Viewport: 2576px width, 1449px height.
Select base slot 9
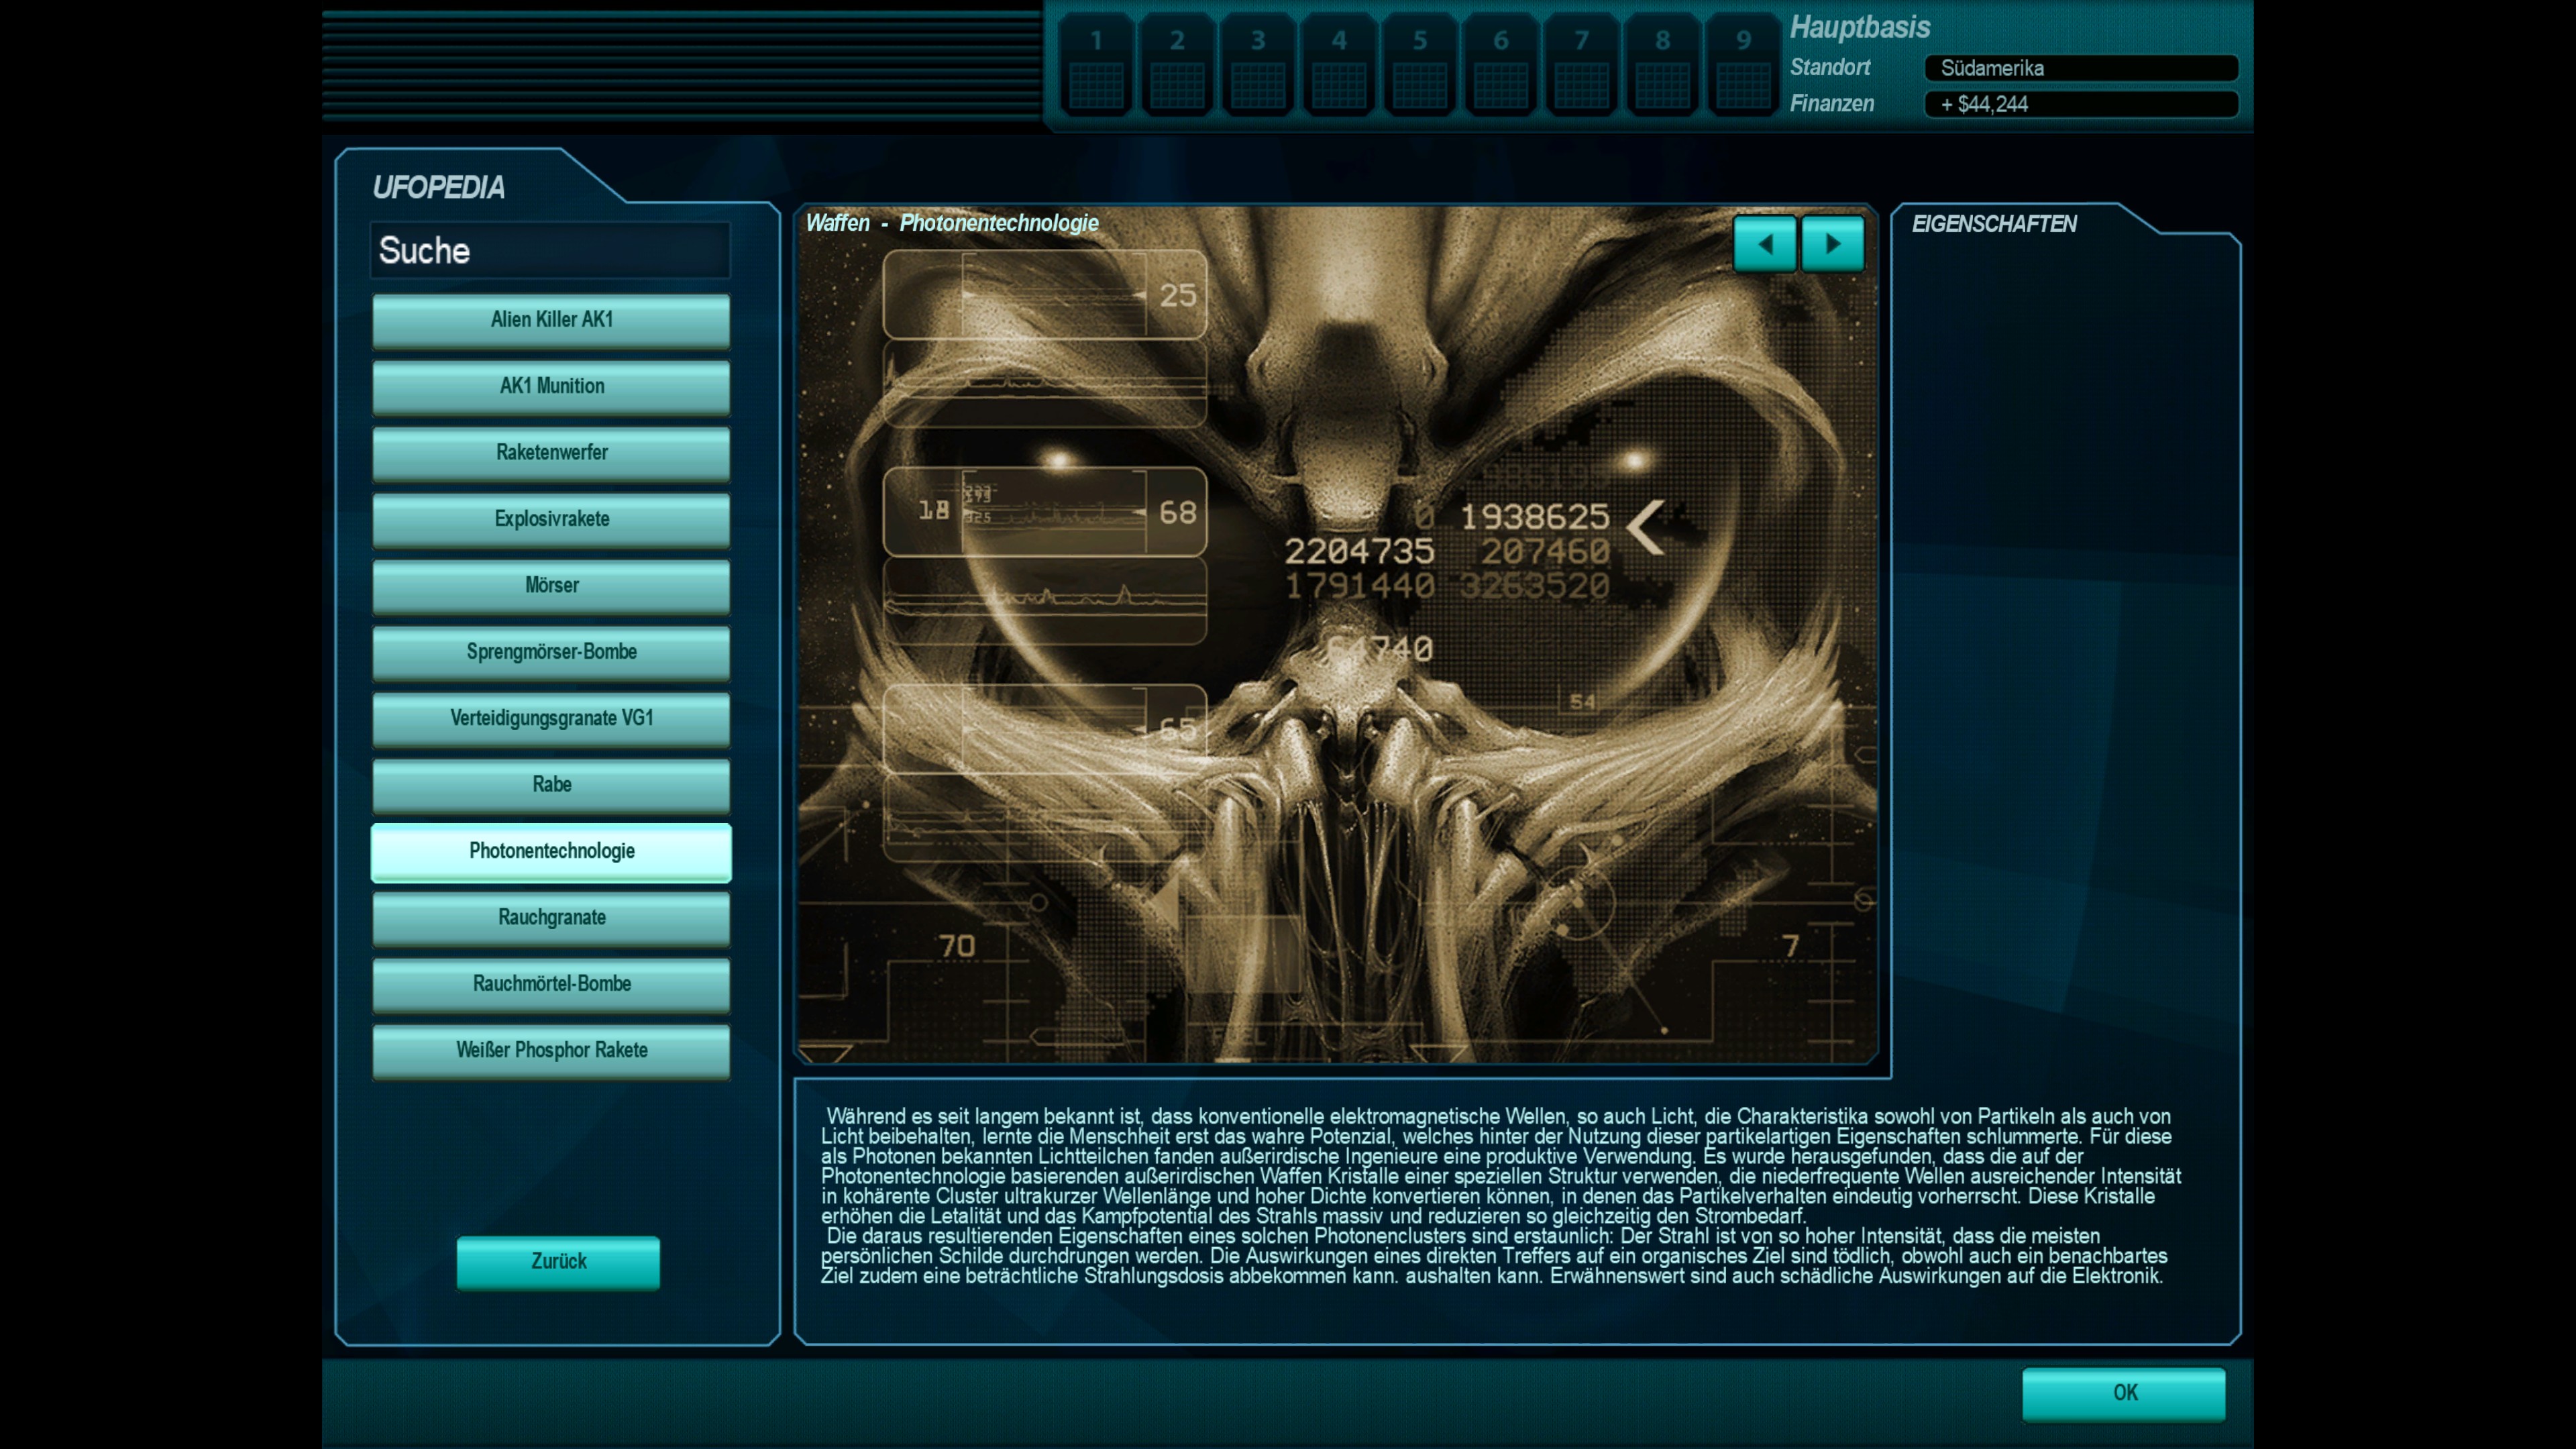coord(1742,64)
